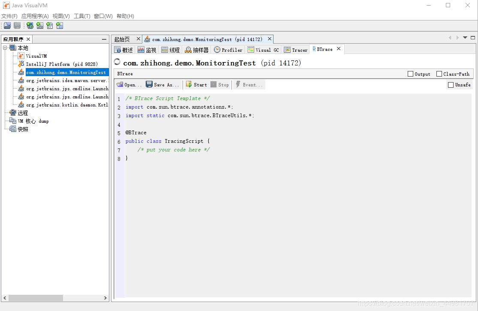Open the 应用程序(A) menu
This screenshot has height=311, width=478.
(35, 16)
